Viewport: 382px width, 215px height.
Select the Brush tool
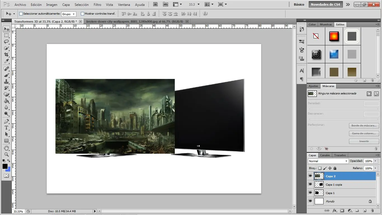[x=6, y=75]
